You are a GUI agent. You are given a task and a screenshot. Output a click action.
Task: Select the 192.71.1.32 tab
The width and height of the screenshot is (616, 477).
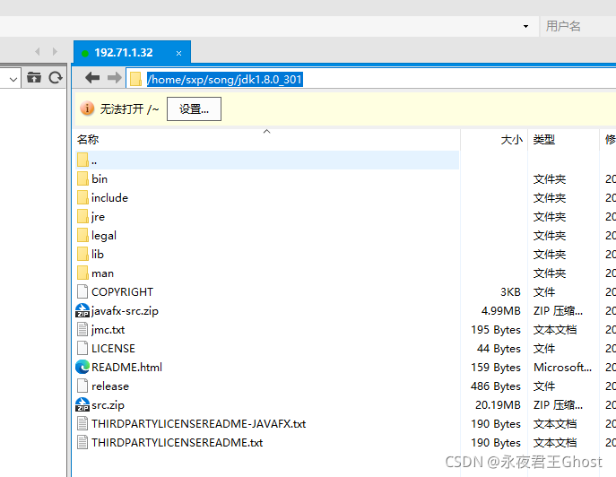(132, 52)
